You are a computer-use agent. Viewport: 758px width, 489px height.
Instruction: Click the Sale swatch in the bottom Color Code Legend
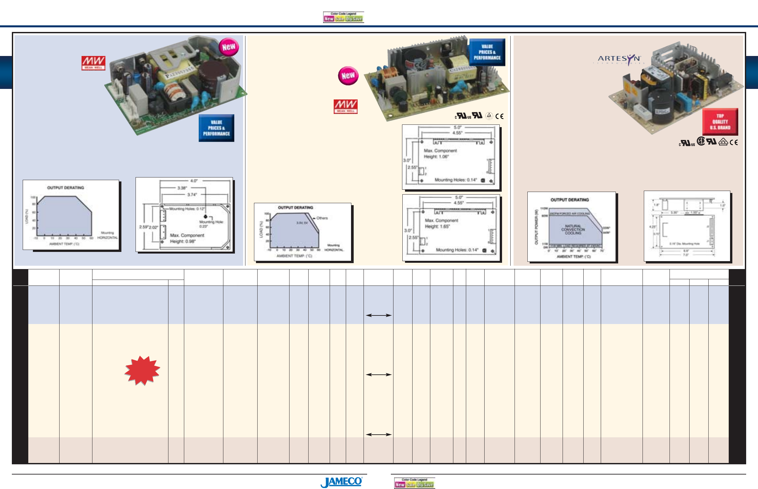(411, 485)
